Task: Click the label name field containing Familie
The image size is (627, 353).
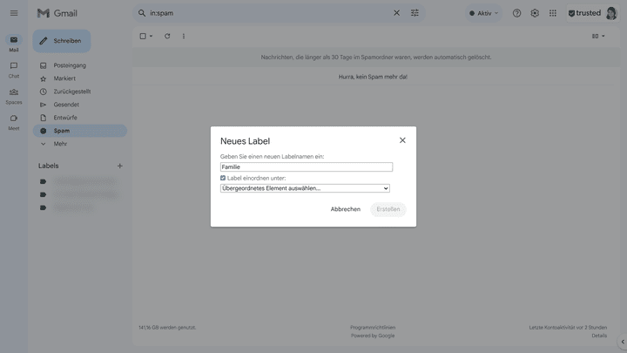Action: (307, 166)
